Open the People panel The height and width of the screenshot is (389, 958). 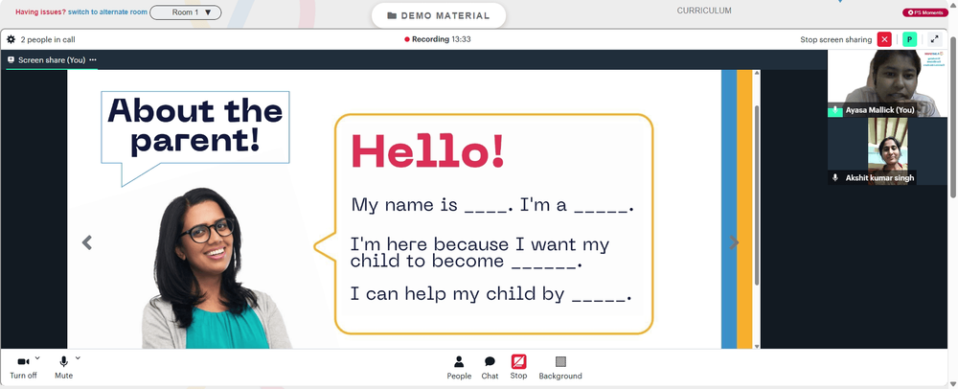click(x=459, y=368)
